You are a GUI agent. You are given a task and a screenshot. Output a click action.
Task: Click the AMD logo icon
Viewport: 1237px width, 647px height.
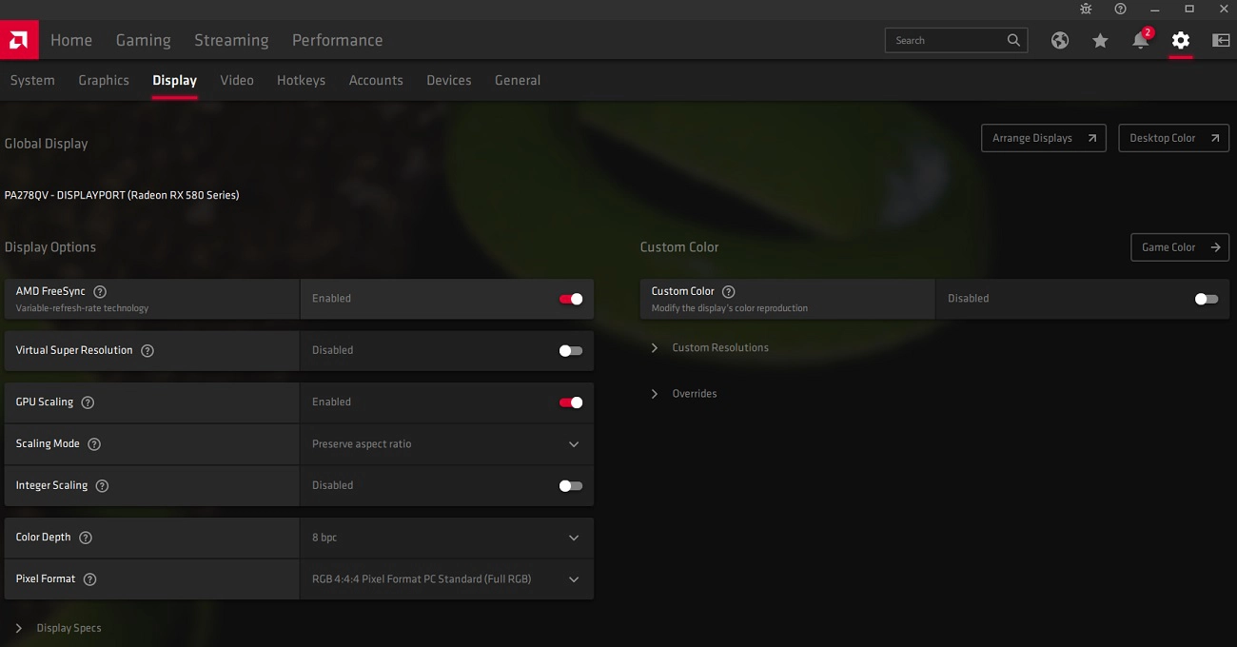pos(19,40)
